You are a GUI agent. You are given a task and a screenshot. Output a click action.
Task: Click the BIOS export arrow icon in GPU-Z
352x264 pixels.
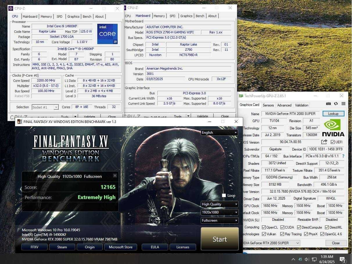[324, 142]
